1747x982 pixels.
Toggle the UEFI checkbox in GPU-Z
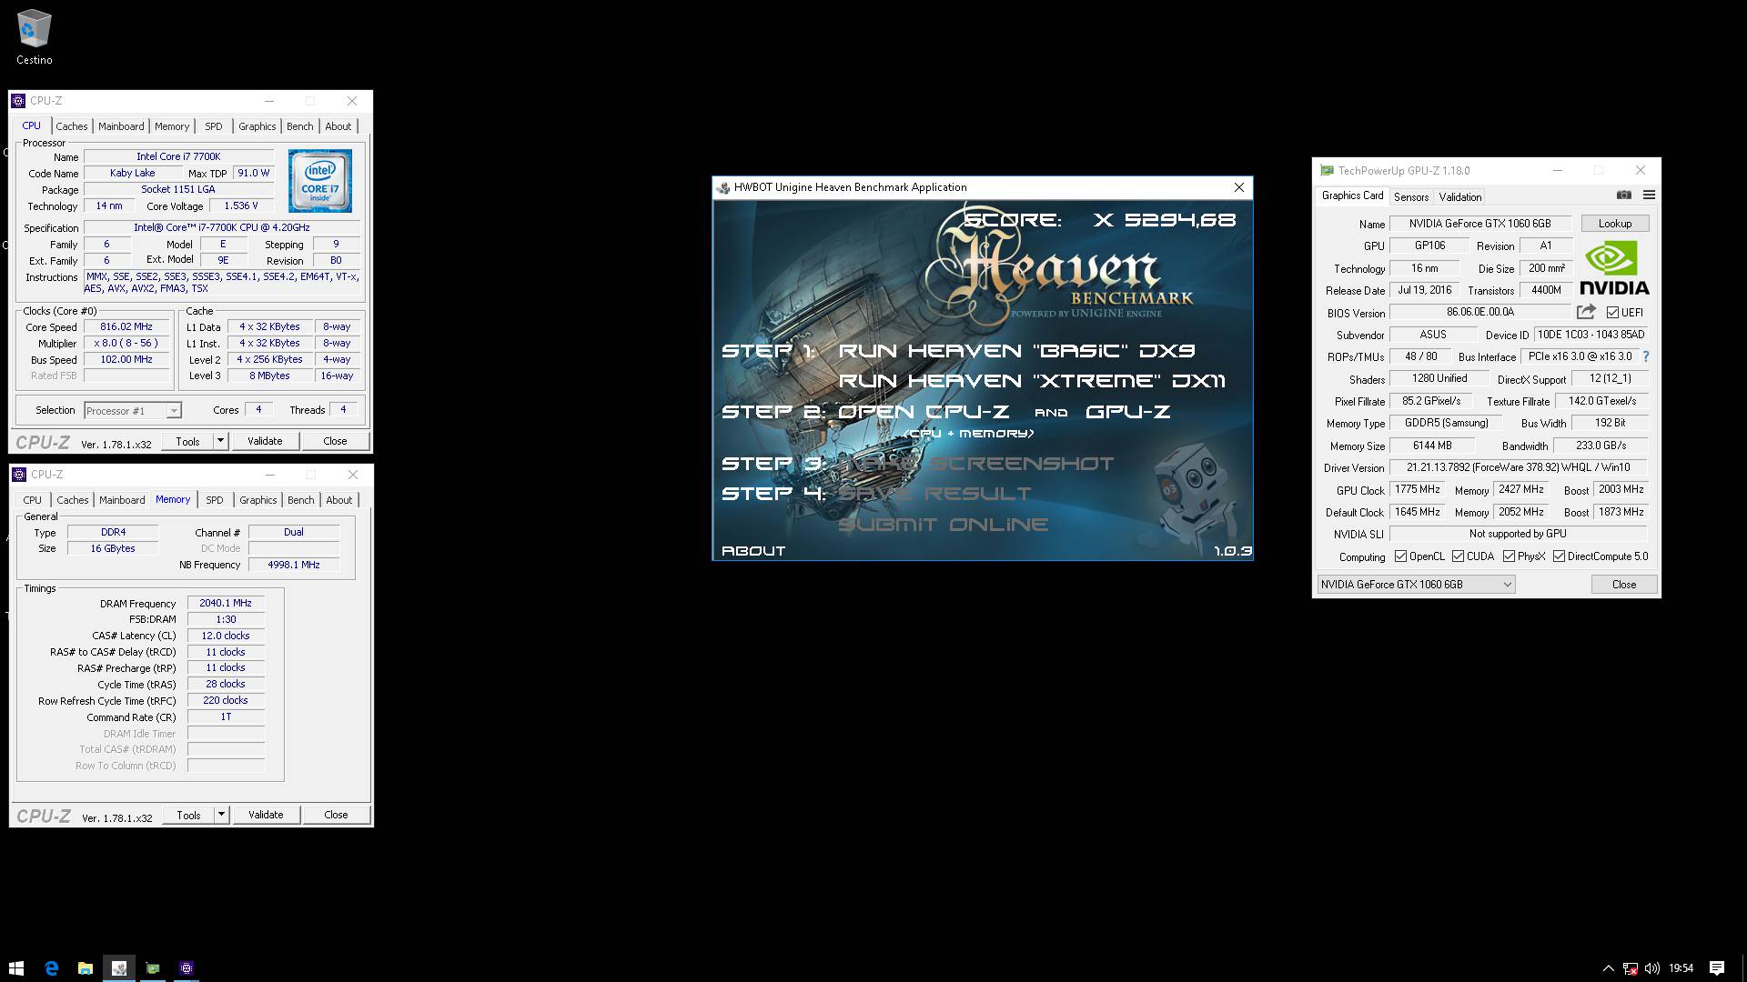pos(1612,313)
